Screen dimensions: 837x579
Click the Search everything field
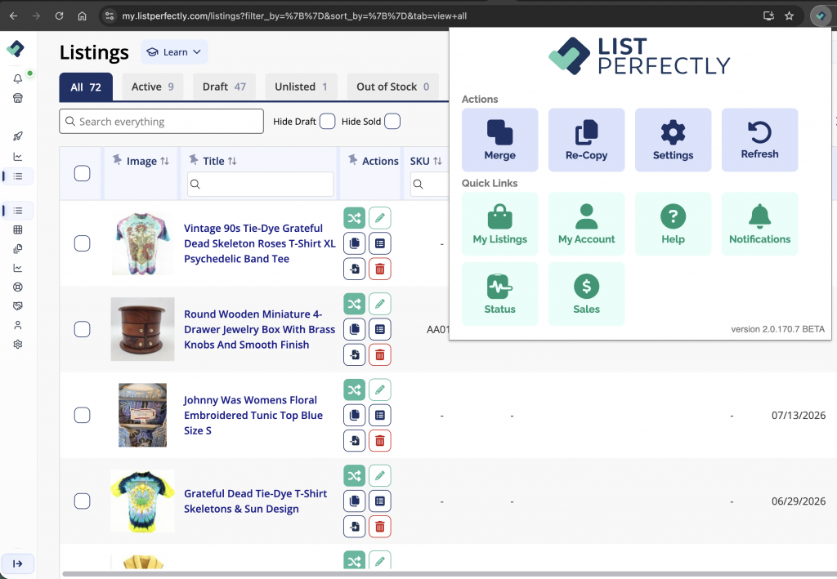point(161,122)
